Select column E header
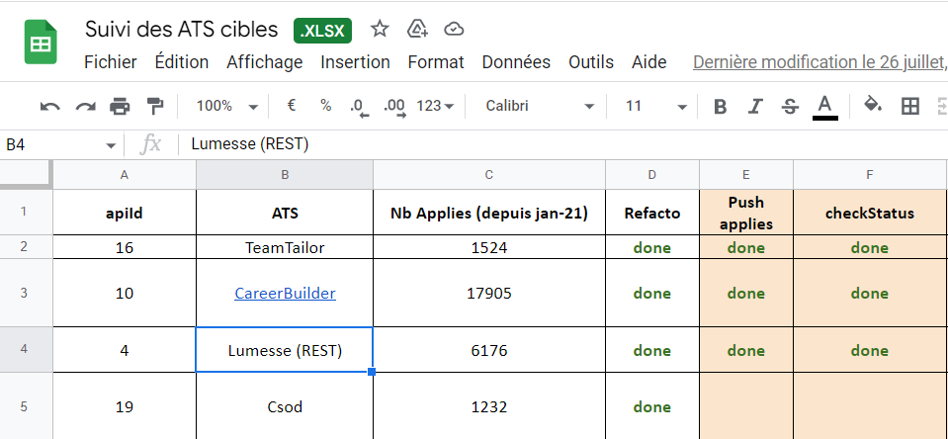The height and width of the screenshot is (439, 948). point(746,175)
